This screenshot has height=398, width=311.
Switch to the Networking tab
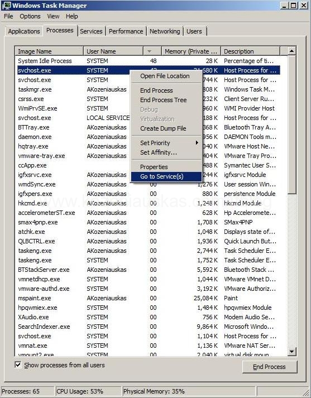click(x=165, y=31)
